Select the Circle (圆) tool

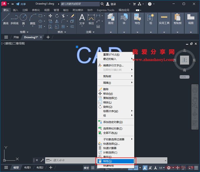(x=23, y=19)
